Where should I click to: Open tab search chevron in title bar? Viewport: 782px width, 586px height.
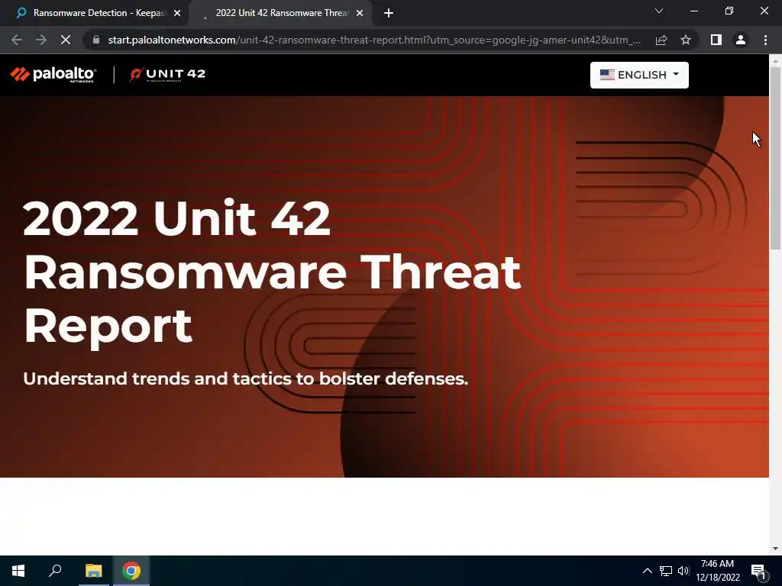click(x=659, y=11)
